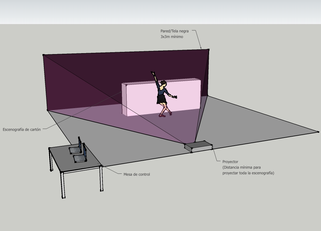Click the table's front-right leg
321x231 pixels.
101,178
